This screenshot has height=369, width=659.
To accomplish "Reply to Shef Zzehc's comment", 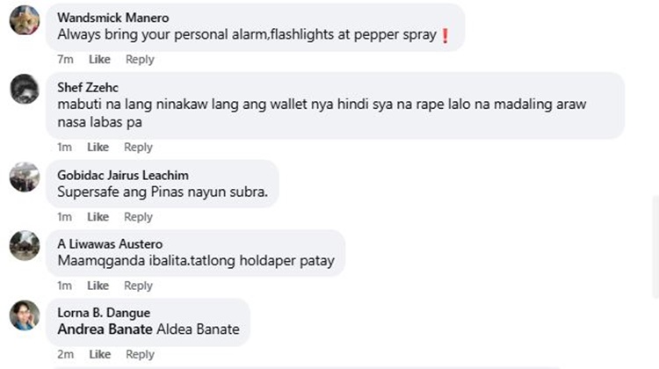I will pyautogui.click(x=138, y=147).
